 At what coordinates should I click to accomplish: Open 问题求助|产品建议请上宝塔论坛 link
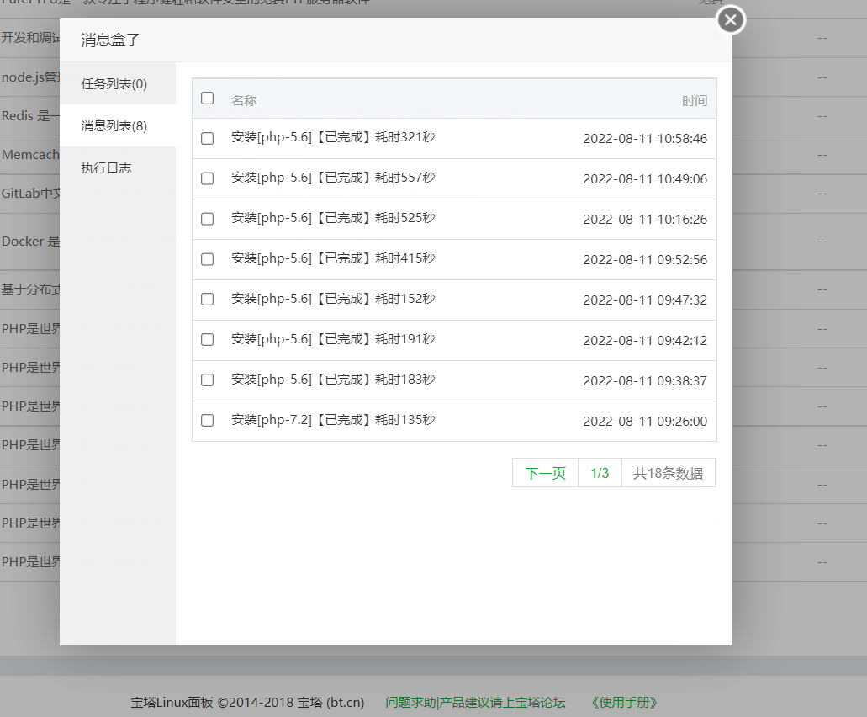click(x=475, y=703)
